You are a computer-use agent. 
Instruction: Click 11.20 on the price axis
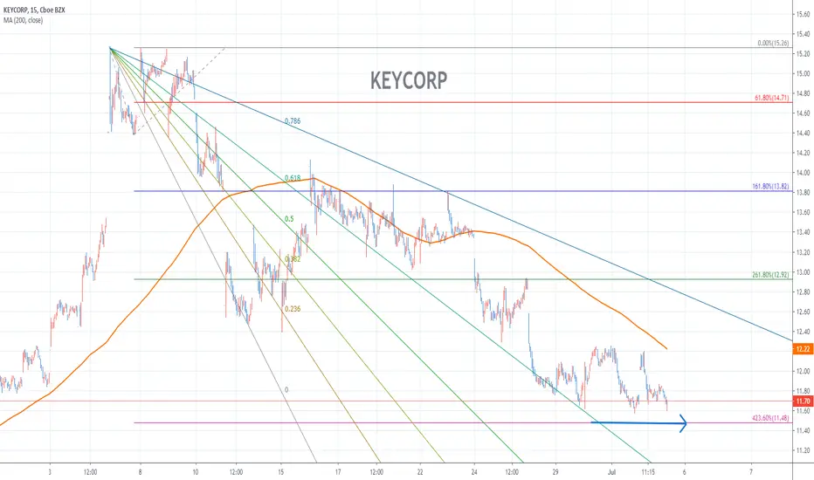point(804,450)
